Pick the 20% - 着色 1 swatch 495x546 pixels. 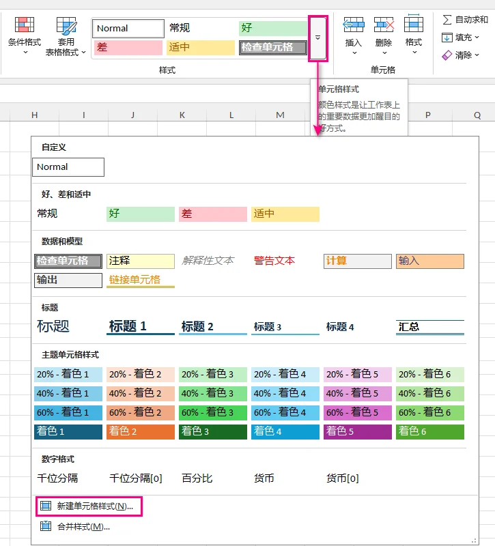pos(68,375)
